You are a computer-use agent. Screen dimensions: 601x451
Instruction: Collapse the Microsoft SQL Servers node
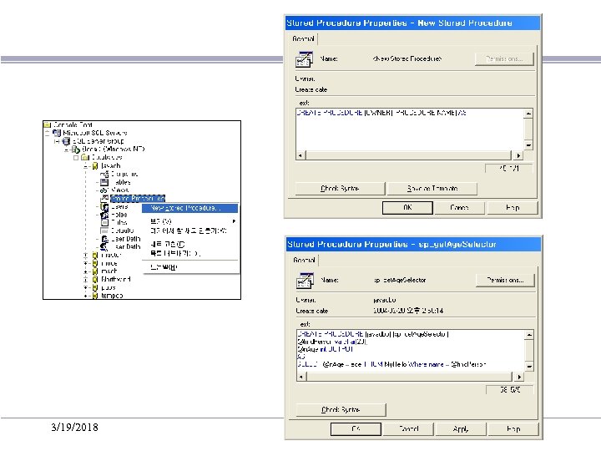click(47, 133)
